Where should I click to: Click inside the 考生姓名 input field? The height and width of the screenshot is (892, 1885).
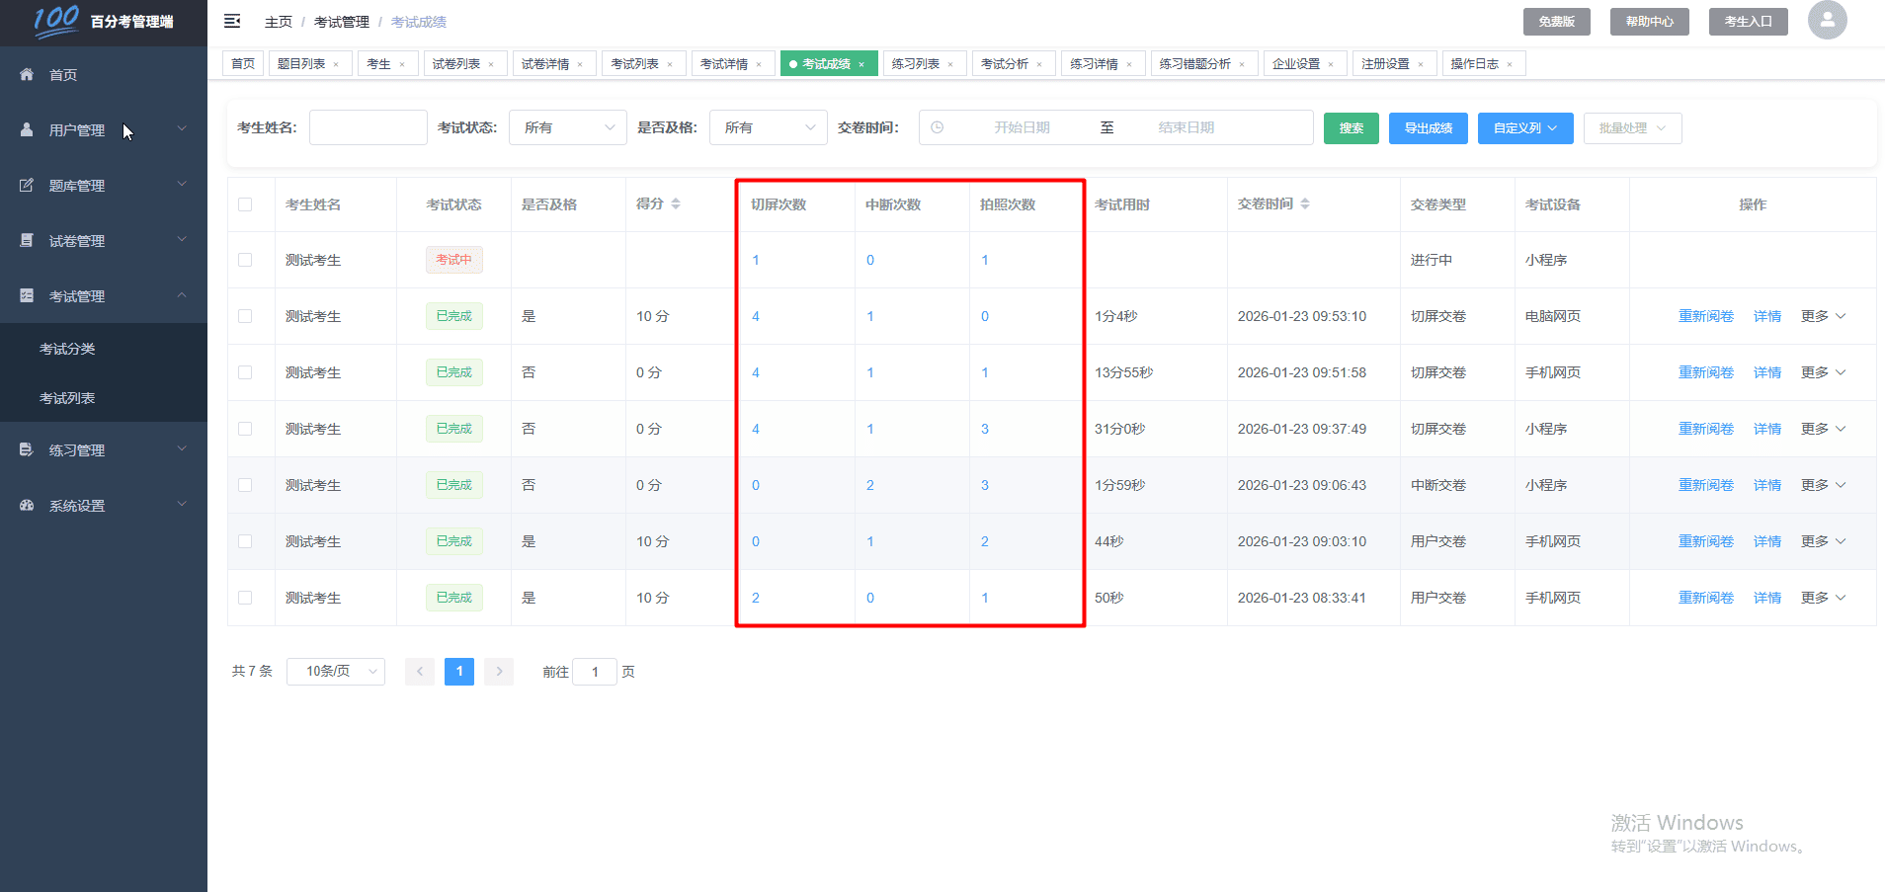[368, 126]
